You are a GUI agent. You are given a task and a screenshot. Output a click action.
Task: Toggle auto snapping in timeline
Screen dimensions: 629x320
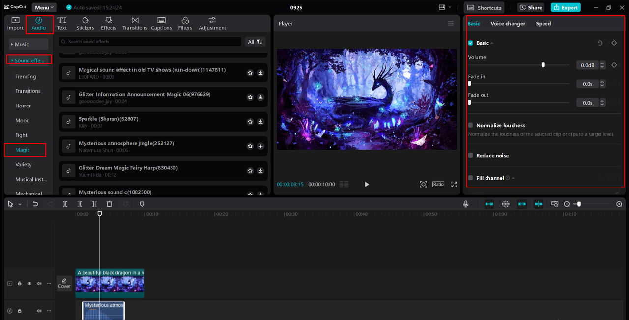point(506,204)
